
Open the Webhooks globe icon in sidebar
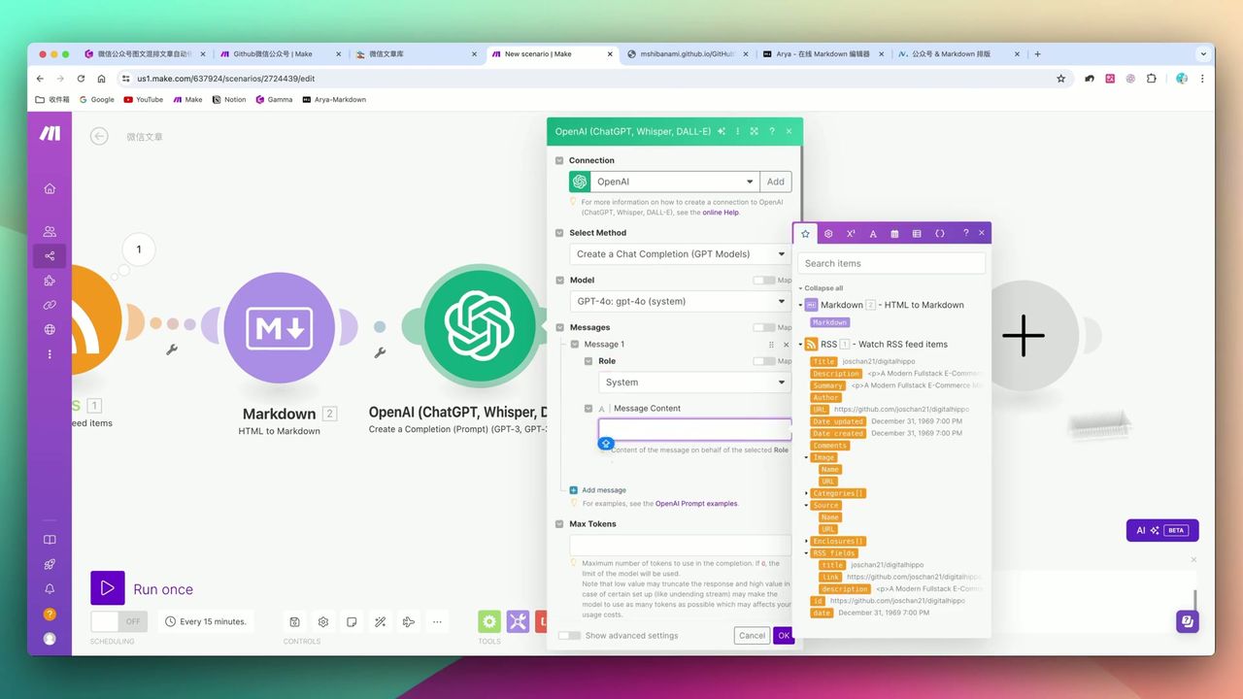click(50, 329)
